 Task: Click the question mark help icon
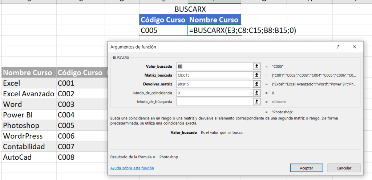pyautogui.click(x=337, y=47)
